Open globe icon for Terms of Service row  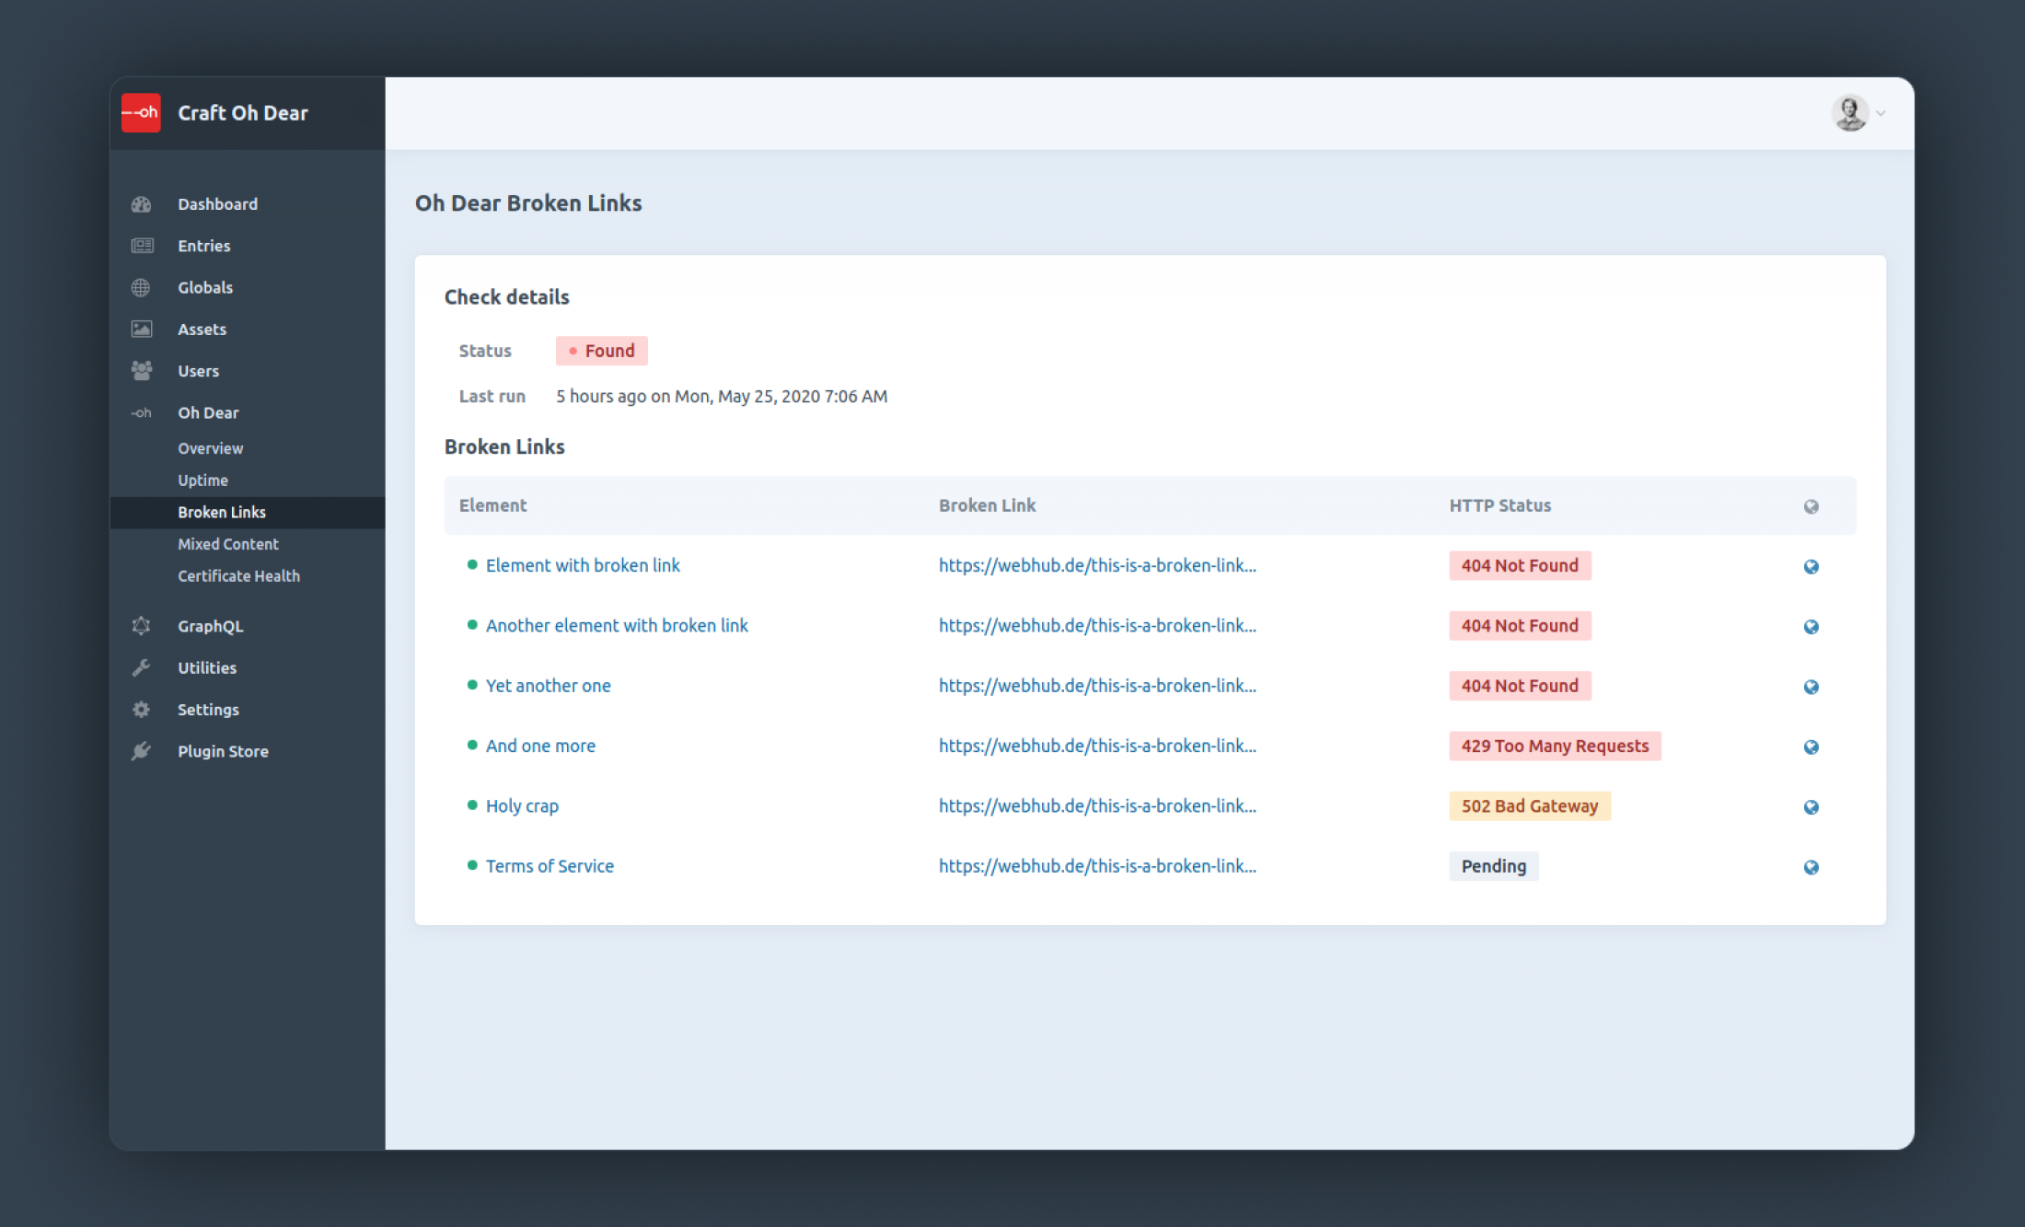(1811, 867)
